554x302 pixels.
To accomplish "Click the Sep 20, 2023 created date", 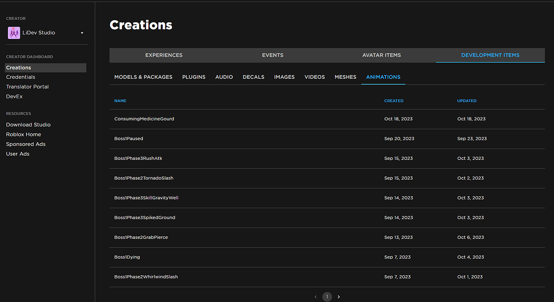I will [399, 138].
